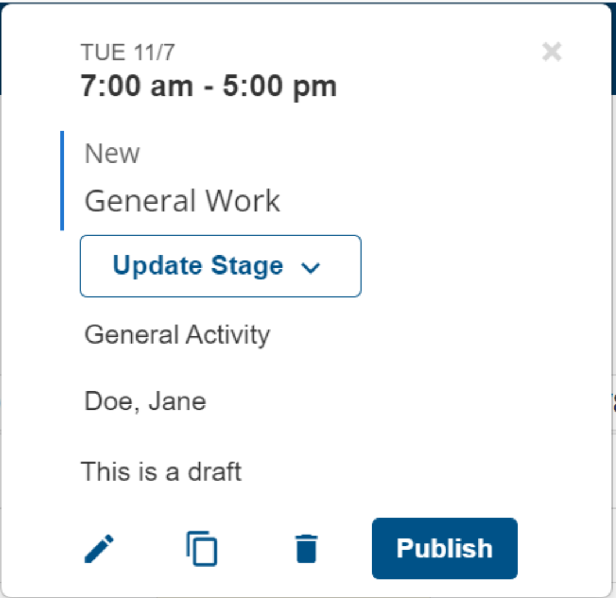The width and height of the screenshot is (616, 598).
Task: Click the General Activity text
Action: point(177,335)
